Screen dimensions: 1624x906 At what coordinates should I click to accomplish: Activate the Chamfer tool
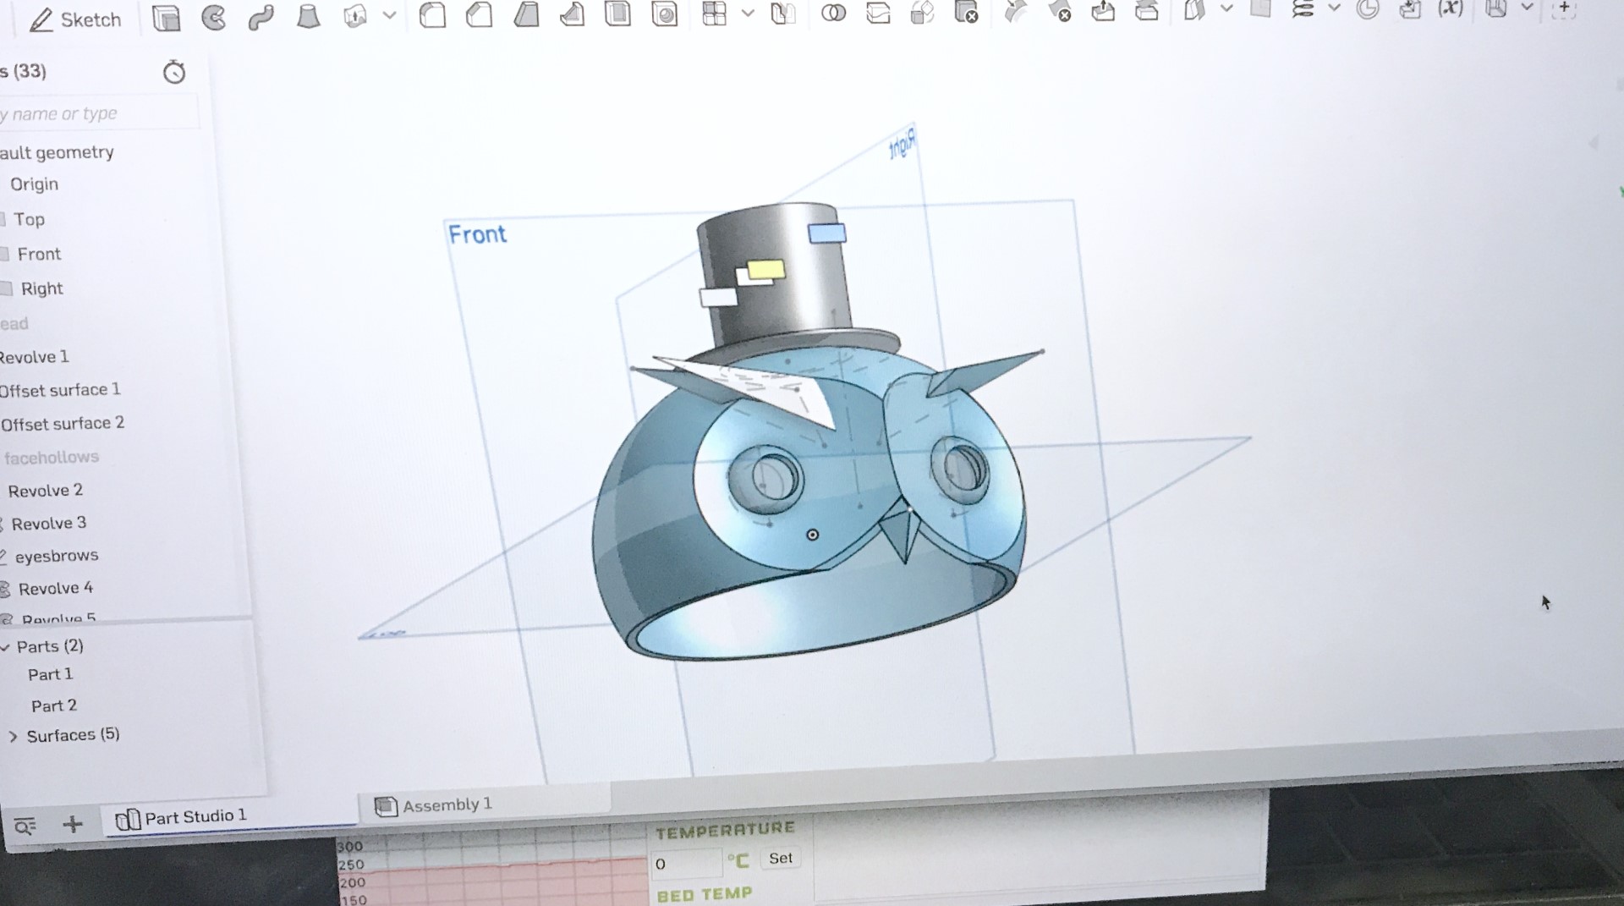coord(480,15)
